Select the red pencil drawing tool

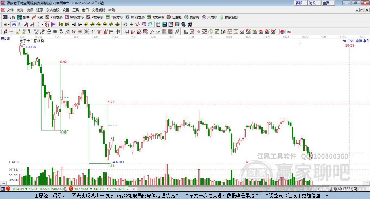[5, 31]
